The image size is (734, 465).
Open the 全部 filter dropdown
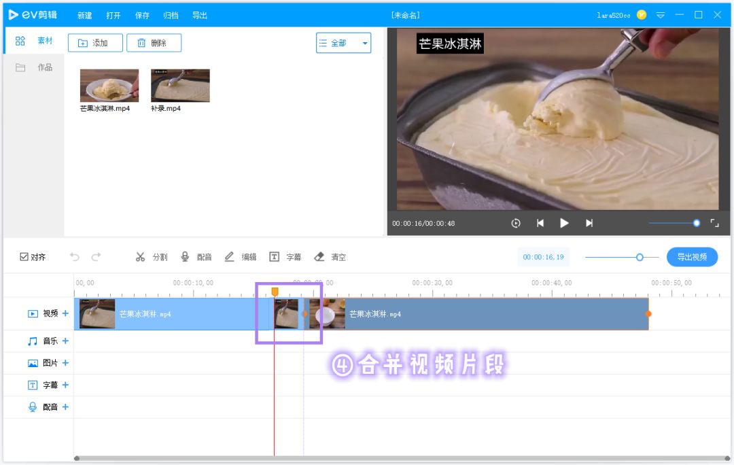(x=343, y=42)
